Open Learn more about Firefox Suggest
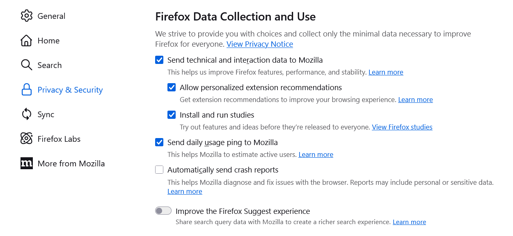Image resolution: width=513 pixels, height=236 pixels. 409,222
